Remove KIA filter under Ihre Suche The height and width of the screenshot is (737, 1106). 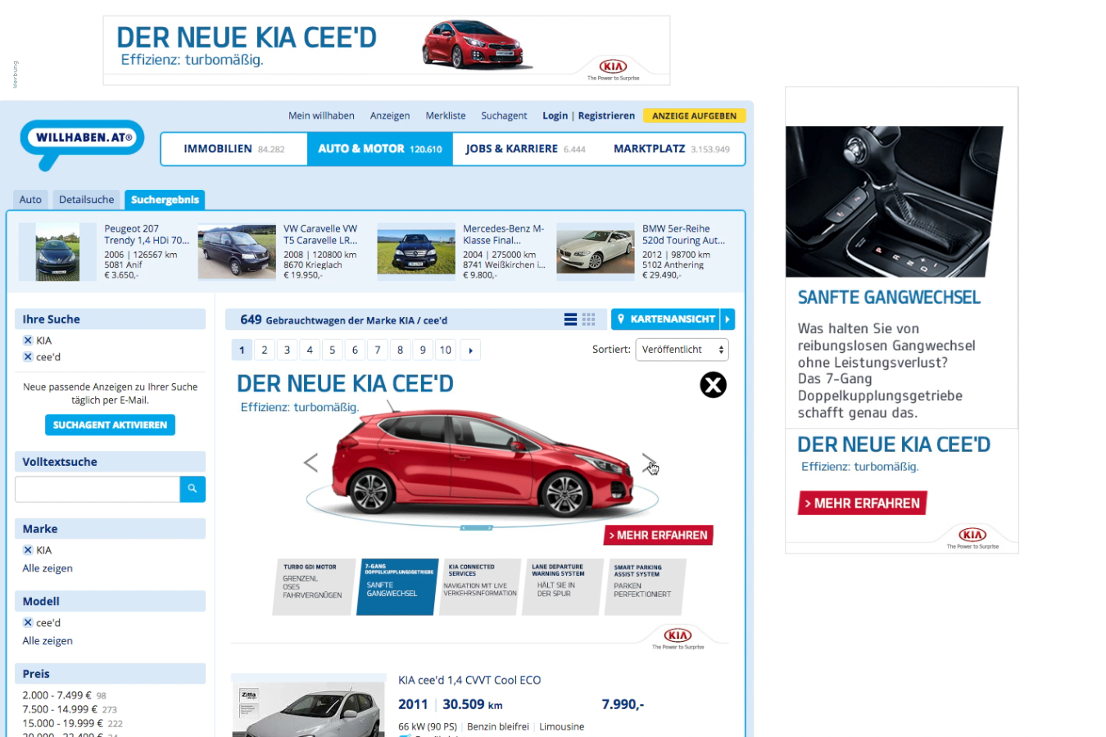click(x=28, y=341)
